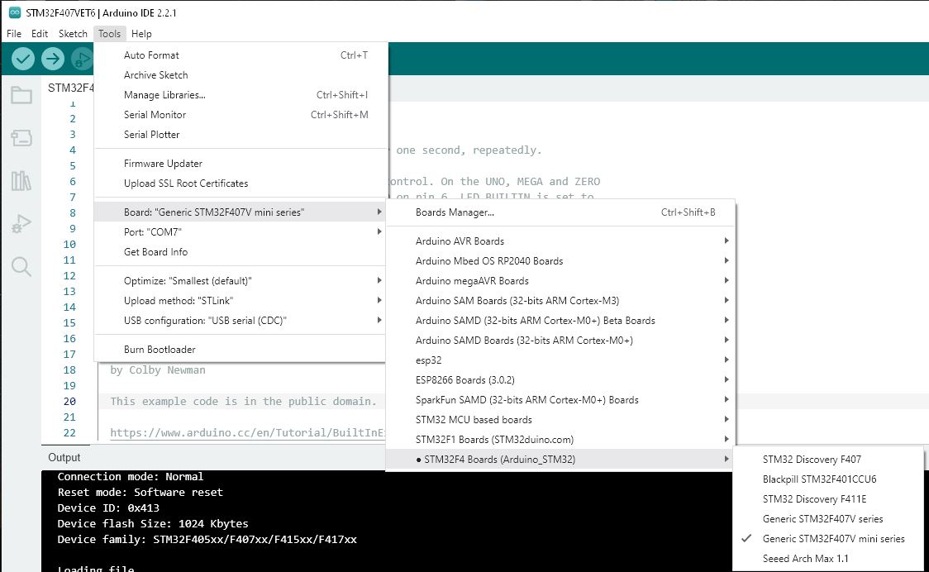The width and height of the screenshot is (929, 572).
Task: Open Manage Libraries...
Action: (240, 95)
